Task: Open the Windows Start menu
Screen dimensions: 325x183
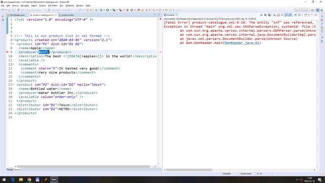Action: coord(4,179)
